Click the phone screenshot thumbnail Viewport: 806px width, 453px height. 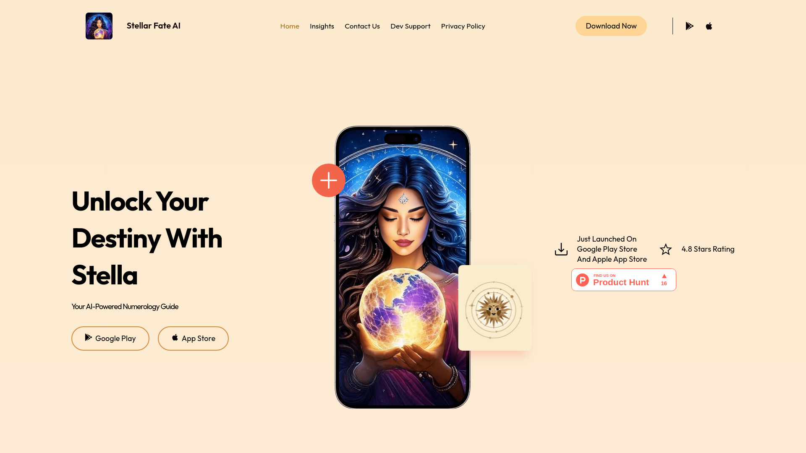click(403, 267)
